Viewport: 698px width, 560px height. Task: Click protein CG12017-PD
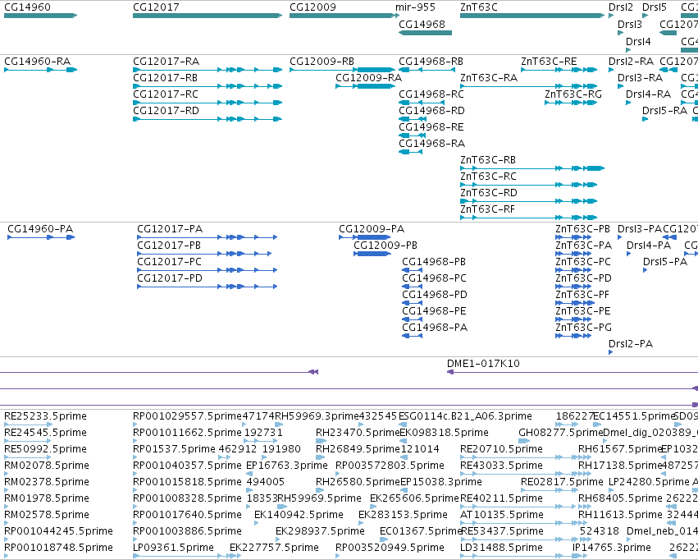click(170, 278)
